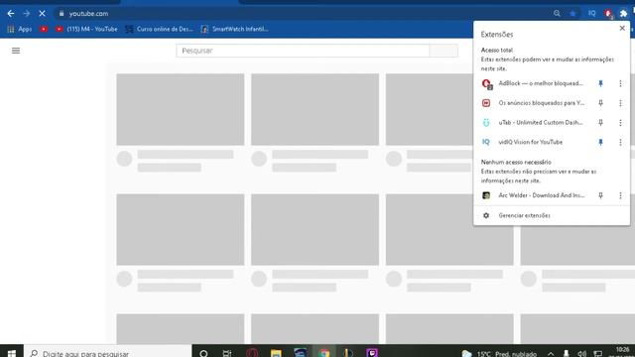Screen dimensions: 635x357
Task: Bookmark this page with the star icon
Action: [x=572, y=13]
